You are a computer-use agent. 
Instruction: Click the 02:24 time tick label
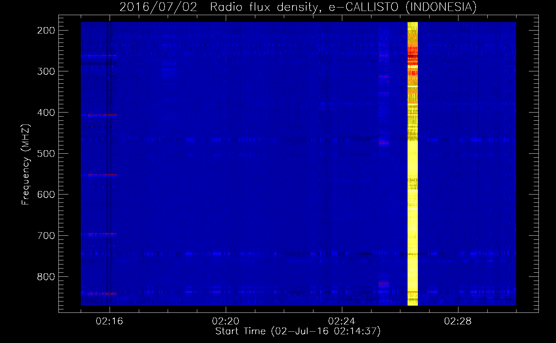click(x=342, y=321)
